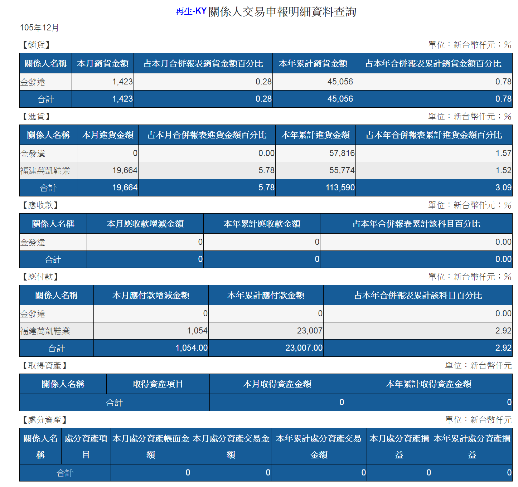Screen dimensions: 518x487
Task: Click 2.92 in the payables 合計 row
Action: 503,348
